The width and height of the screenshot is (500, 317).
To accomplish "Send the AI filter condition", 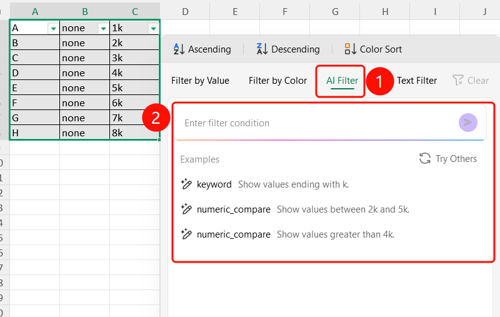I will point(467,123).
